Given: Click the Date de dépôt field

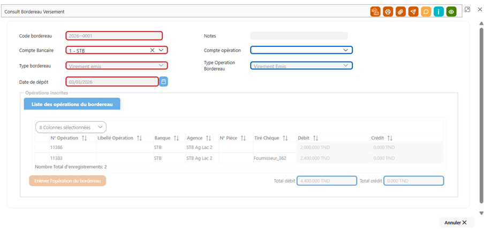Looking at the screenshot, I should pos(112,82).
